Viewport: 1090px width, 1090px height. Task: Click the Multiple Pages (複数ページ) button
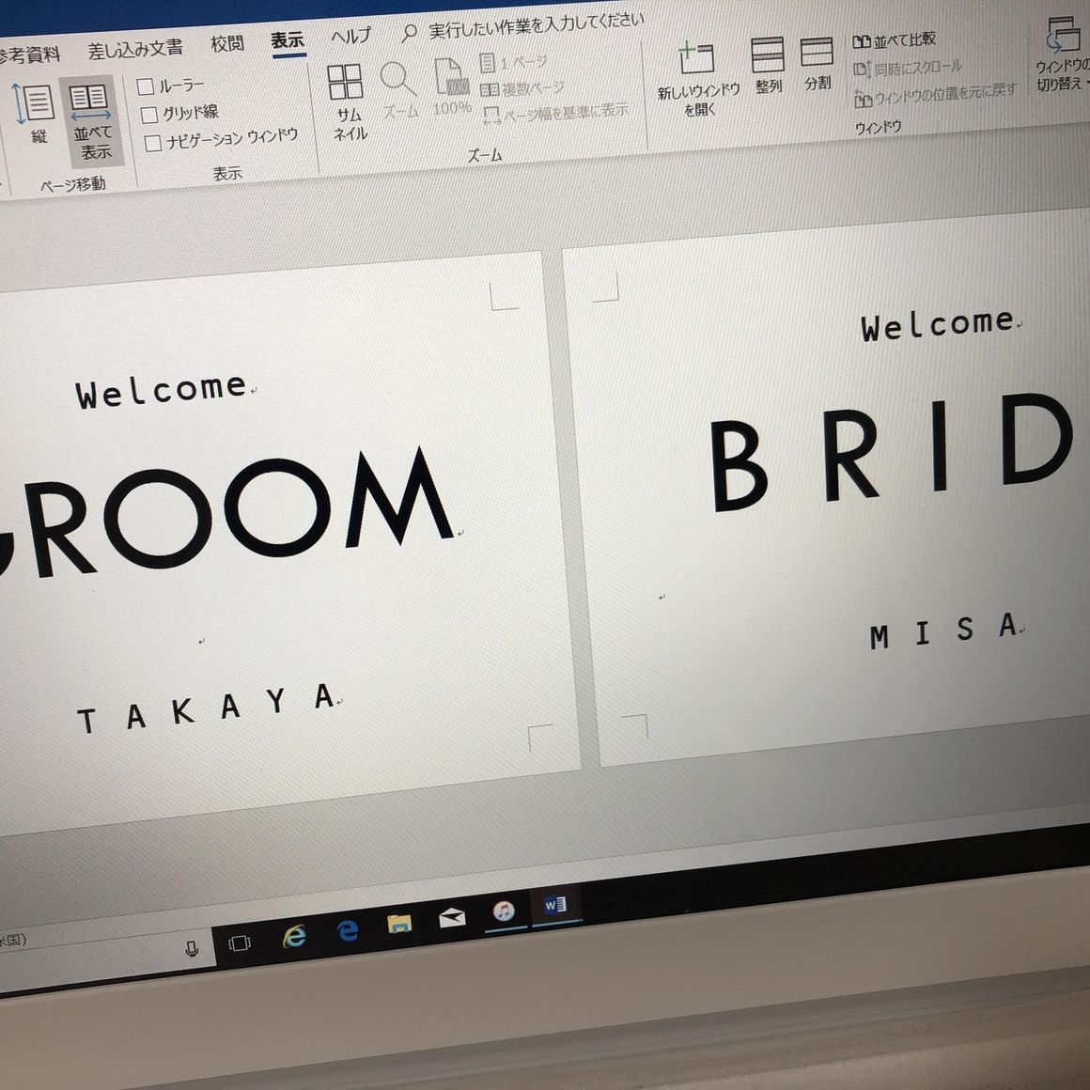(522, 89)
